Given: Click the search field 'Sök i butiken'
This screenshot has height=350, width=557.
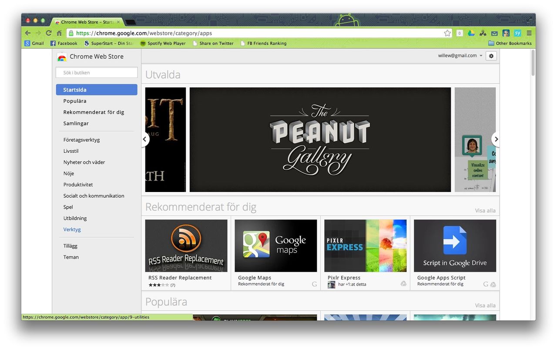Looking at the screenshot, I should click(97, 73).
